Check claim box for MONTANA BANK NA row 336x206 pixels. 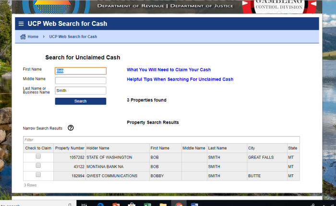38,165
